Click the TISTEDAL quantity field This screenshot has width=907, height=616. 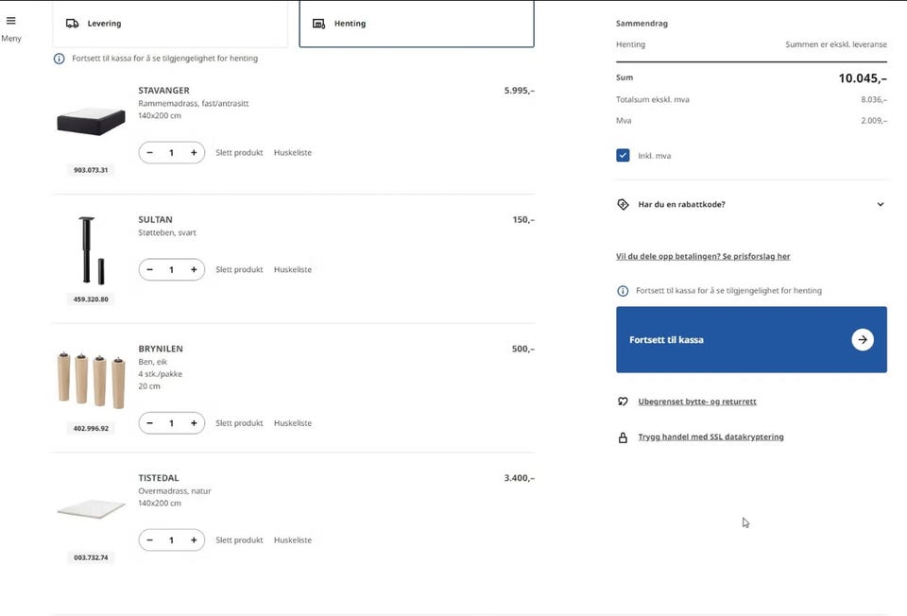171,539
